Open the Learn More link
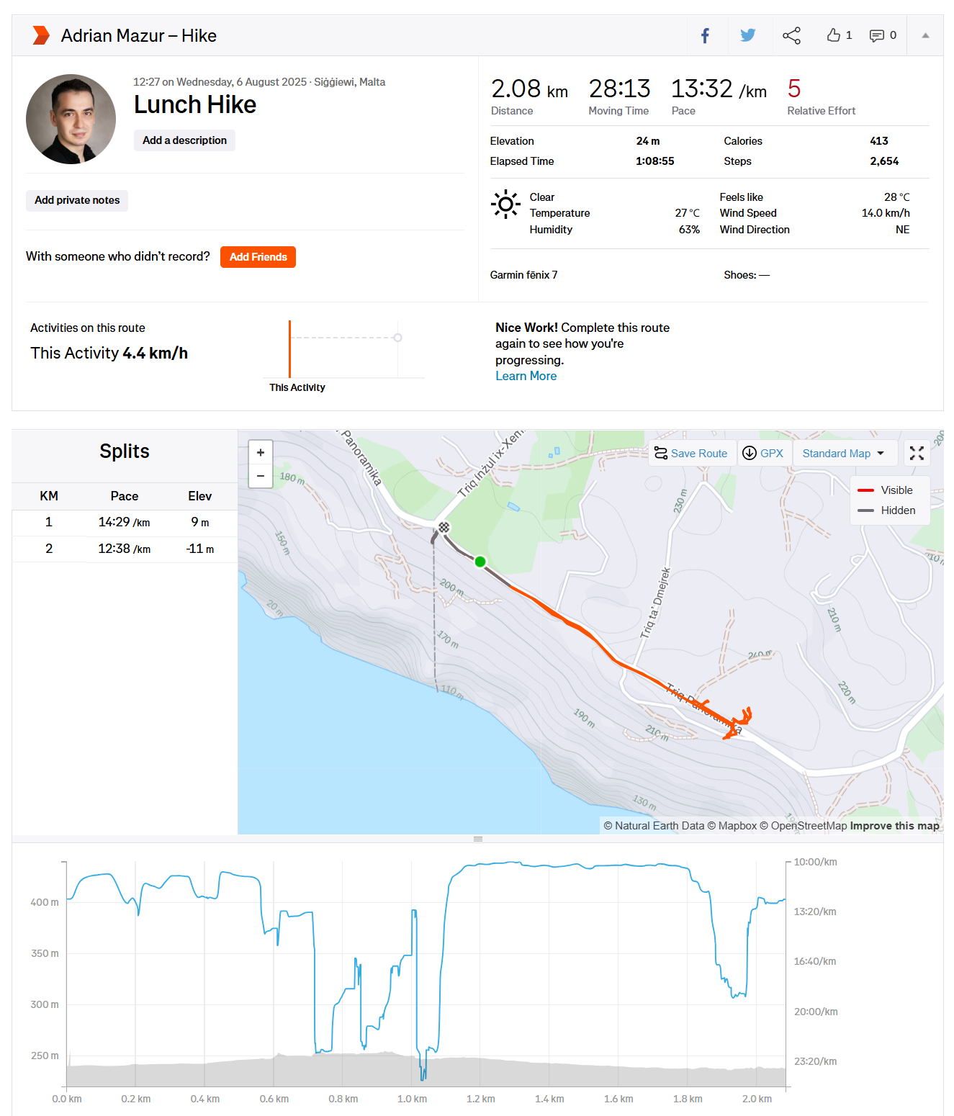 tap(526, 376)
